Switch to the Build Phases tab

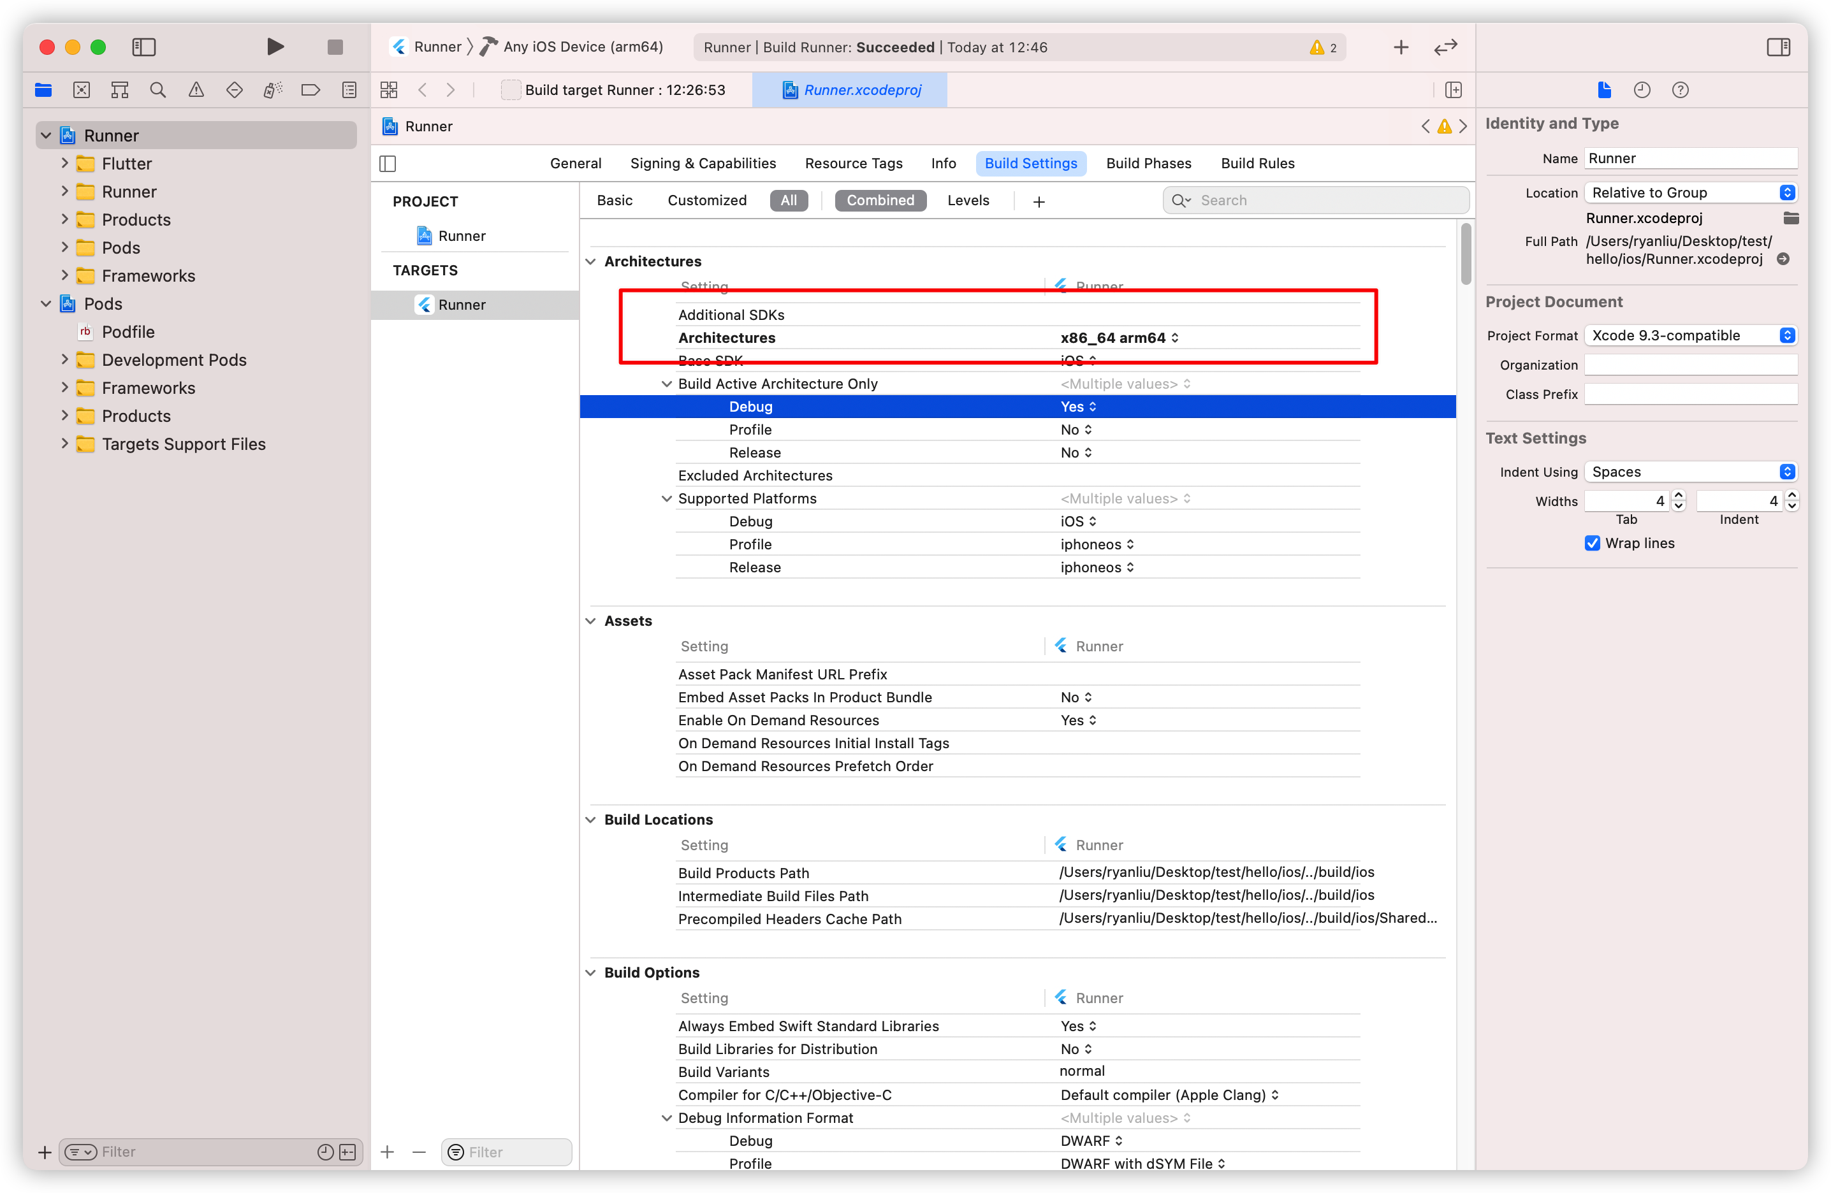(x=1148, y=163)
